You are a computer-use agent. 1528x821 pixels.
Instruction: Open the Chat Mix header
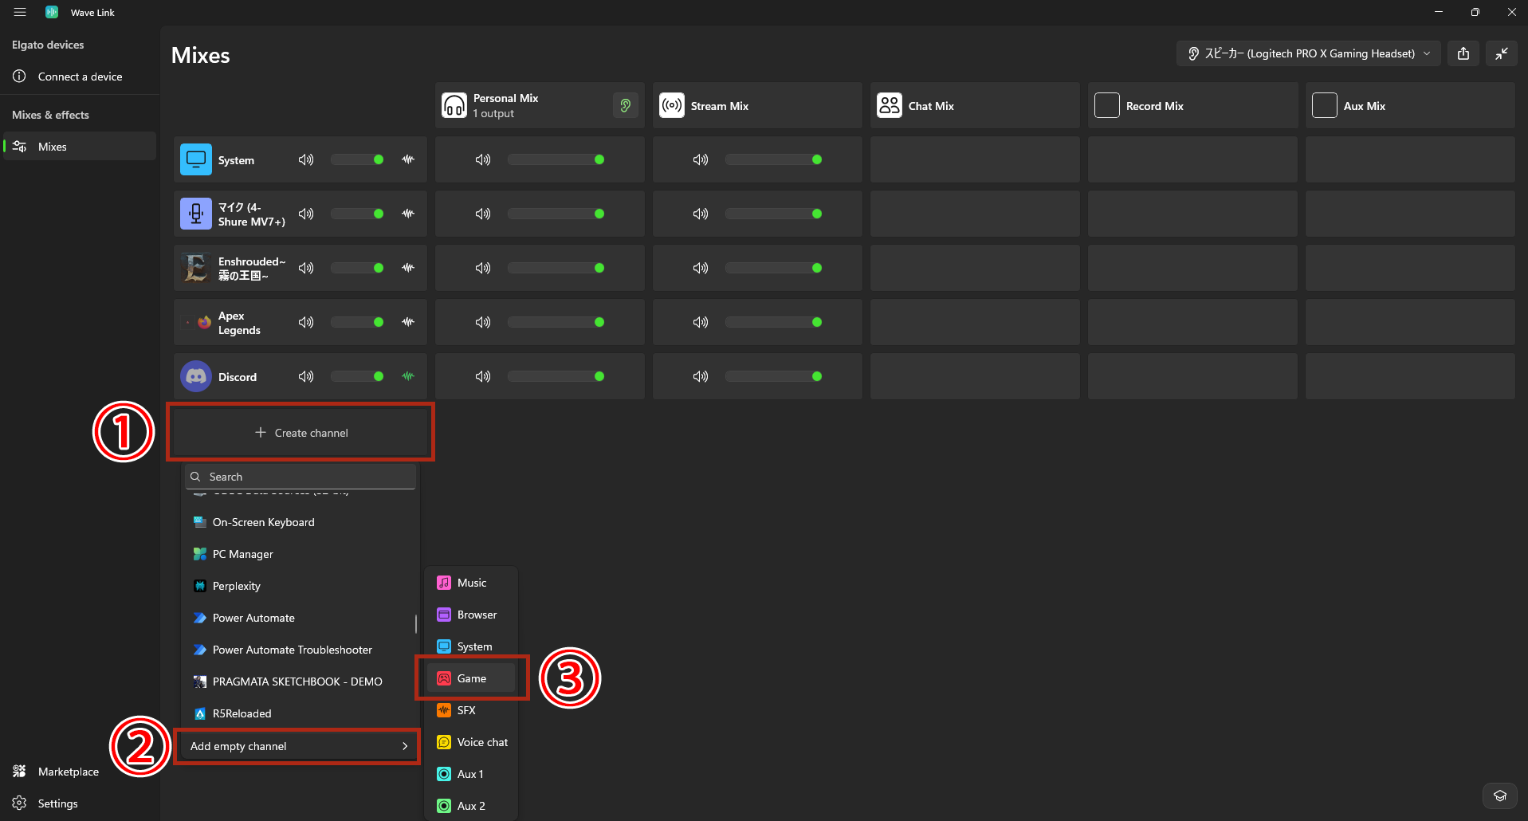pos(975,105)
